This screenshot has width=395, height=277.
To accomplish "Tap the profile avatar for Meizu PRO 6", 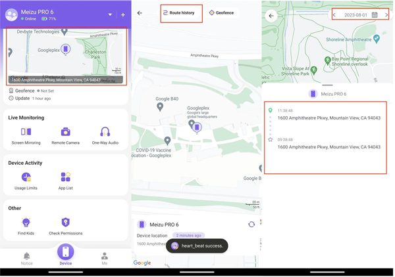I will (x=12, y=15).
